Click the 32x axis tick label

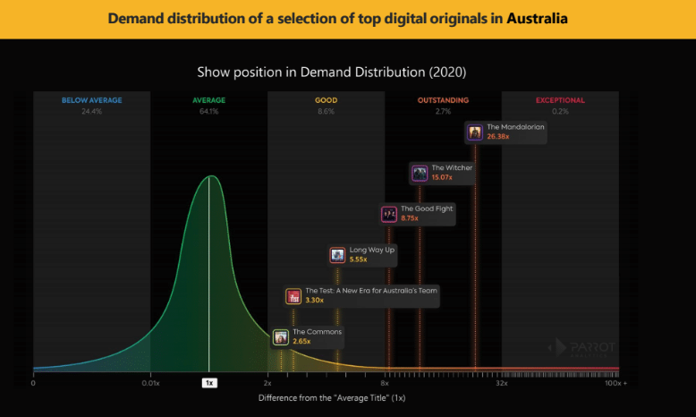pyautogui.click(x=502, y=383)
